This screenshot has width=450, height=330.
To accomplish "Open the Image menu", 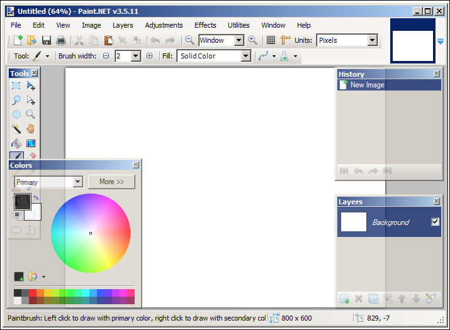I will pyautogui.click(x=91, y=25).
